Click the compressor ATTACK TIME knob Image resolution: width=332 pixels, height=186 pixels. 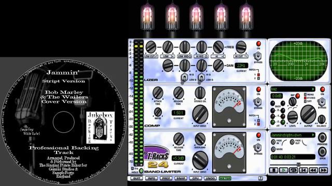(x=158, y=92)
